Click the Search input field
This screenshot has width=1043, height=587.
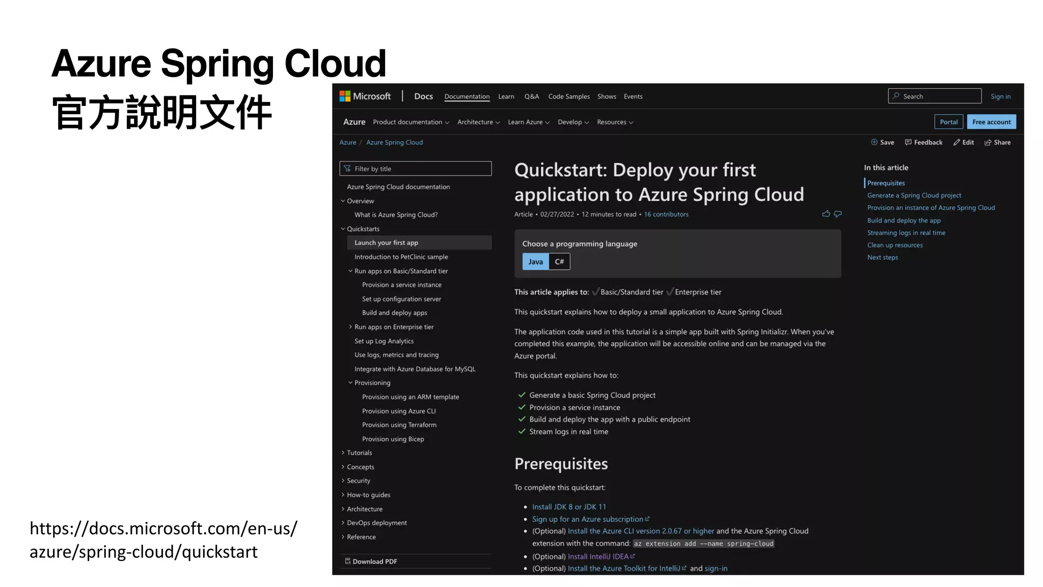(x=935, y=96)
